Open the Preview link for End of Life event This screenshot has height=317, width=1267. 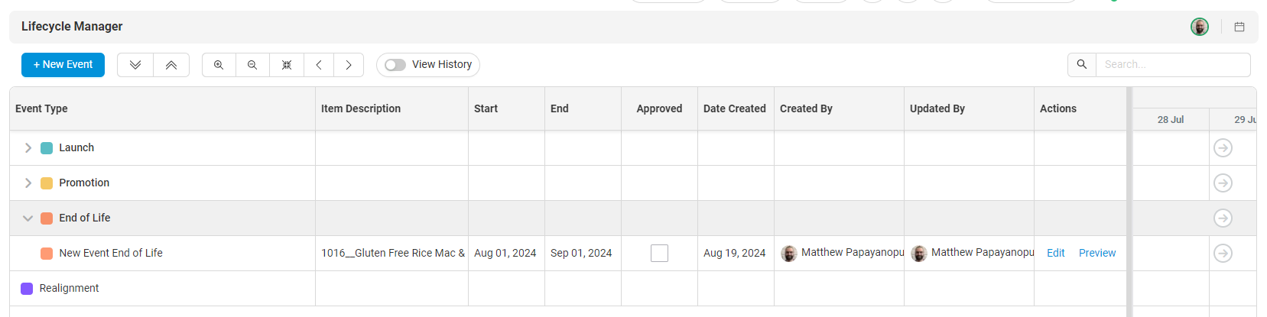pyautogui.click(x=1097, y=253)
